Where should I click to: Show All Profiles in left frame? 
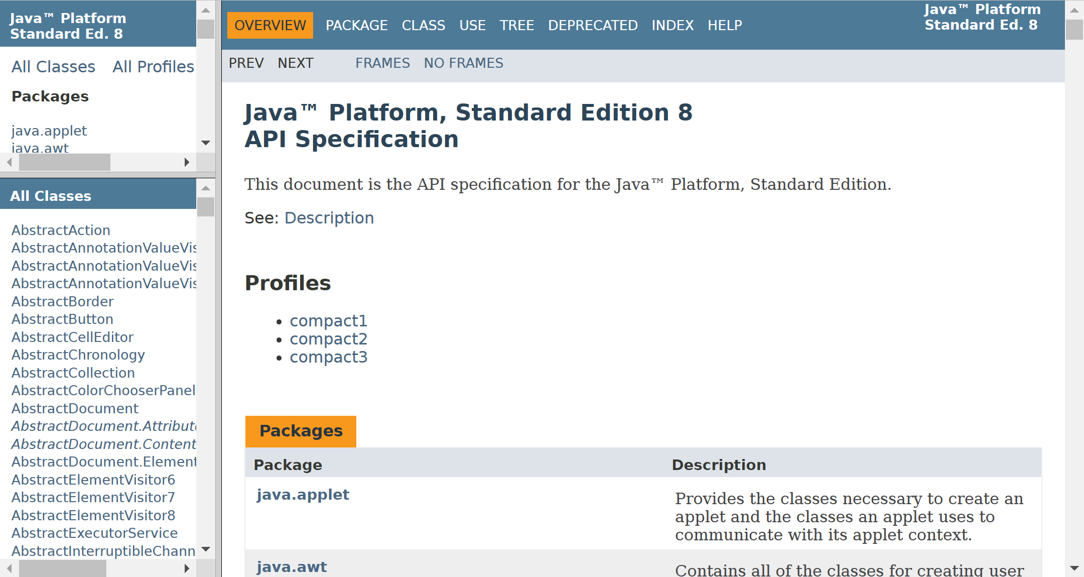point(153,67)
